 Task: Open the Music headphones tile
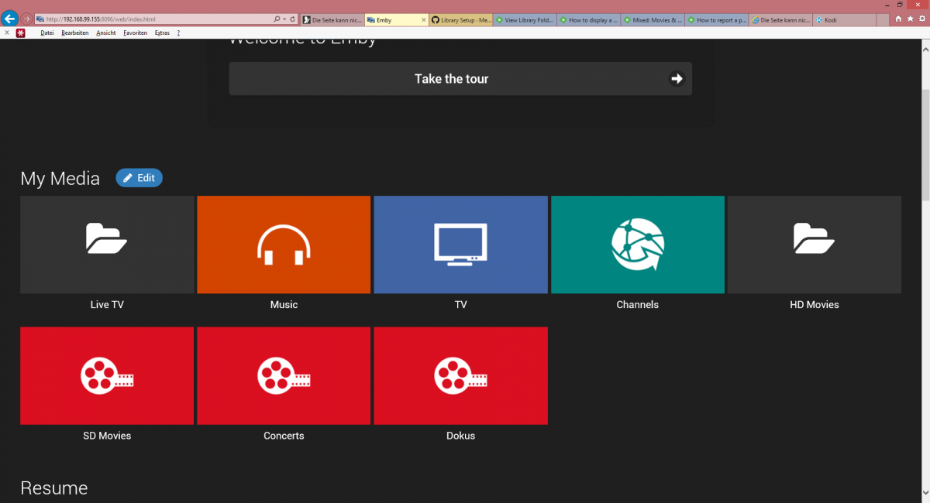coord(284,245)
